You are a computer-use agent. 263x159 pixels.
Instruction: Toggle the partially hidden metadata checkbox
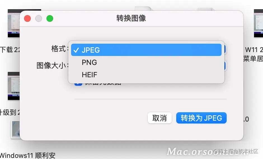pyautogui.click(x=78, y=84)
